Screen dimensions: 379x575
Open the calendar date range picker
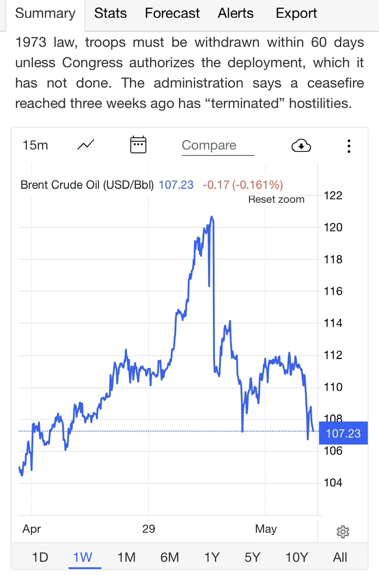tap(138, 145)
